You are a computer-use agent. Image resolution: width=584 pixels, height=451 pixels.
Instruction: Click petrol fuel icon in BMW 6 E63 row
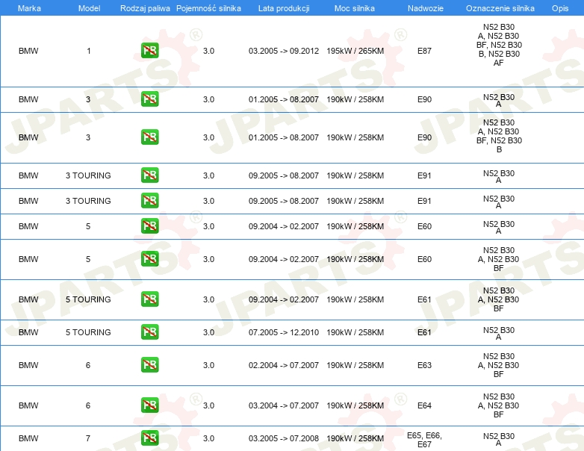click(x=149, y=364)
